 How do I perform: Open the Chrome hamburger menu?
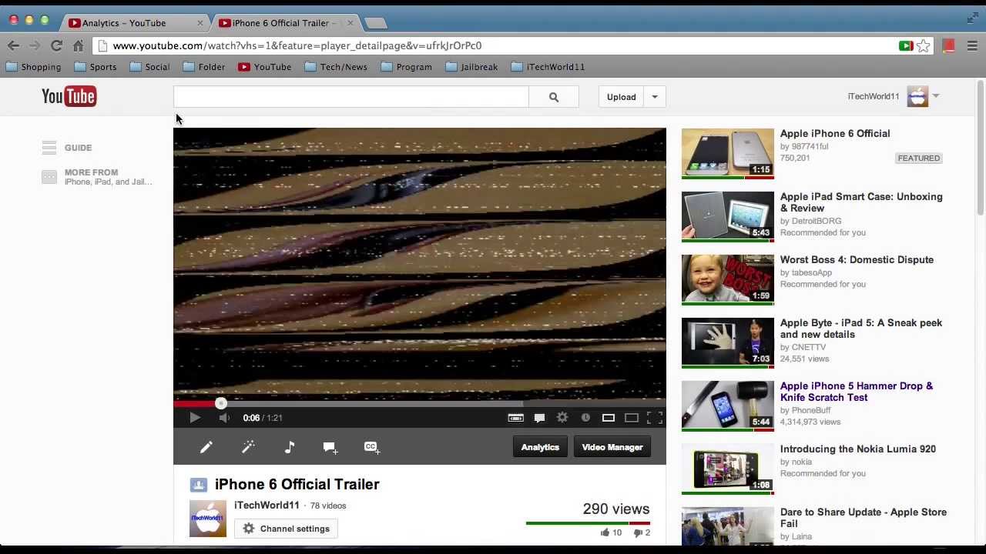pos(972,46)
